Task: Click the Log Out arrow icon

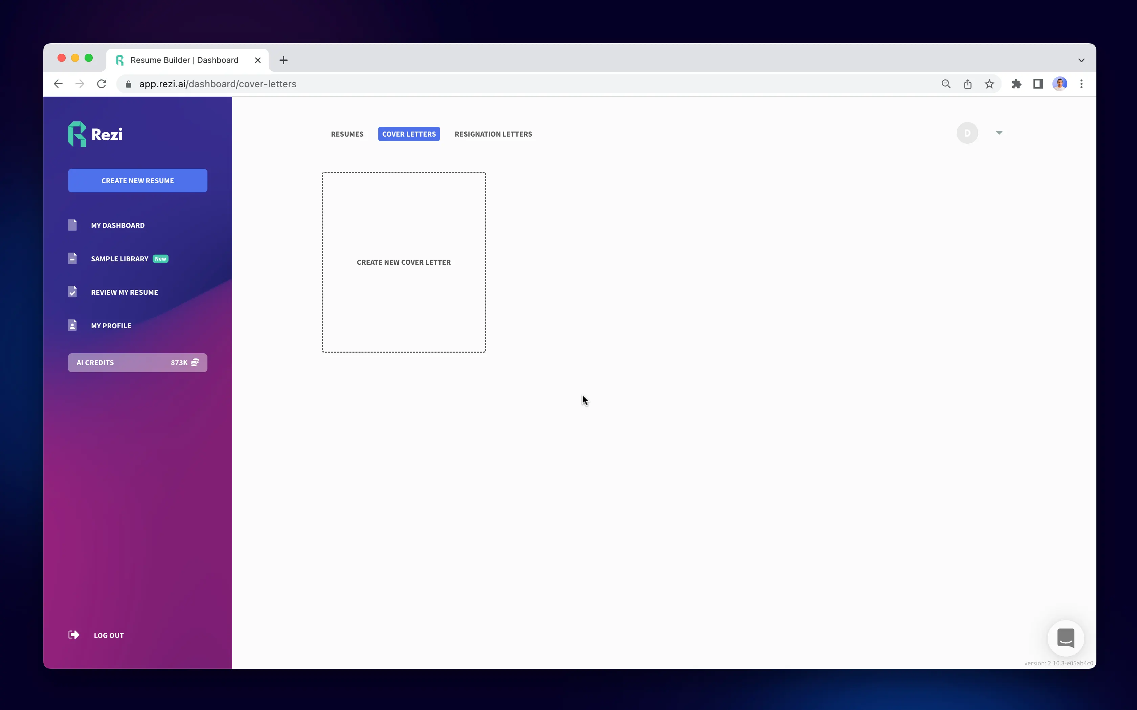Action: (74, 635)
